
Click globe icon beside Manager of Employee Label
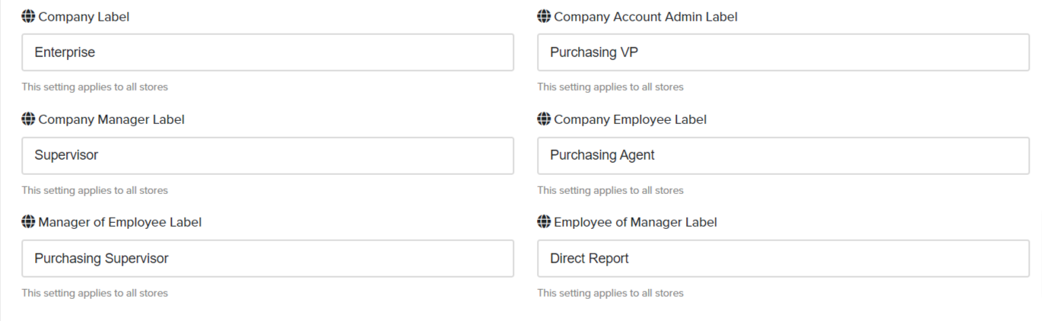coord(28,221)
